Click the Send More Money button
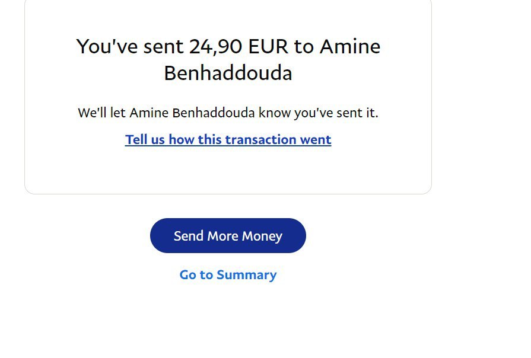The width and height of the screenshot is (531, 358). coord(228,236)
